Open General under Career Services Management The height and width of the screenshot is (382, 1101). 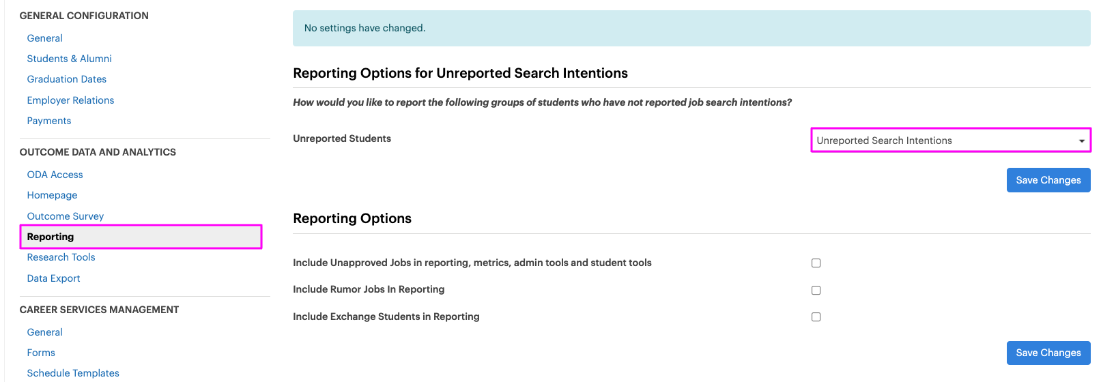coord(44,332)
